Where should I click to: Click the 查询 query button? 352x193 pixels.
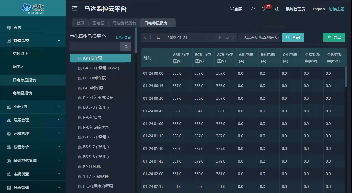pyautogui.click(x=293, y=37)
